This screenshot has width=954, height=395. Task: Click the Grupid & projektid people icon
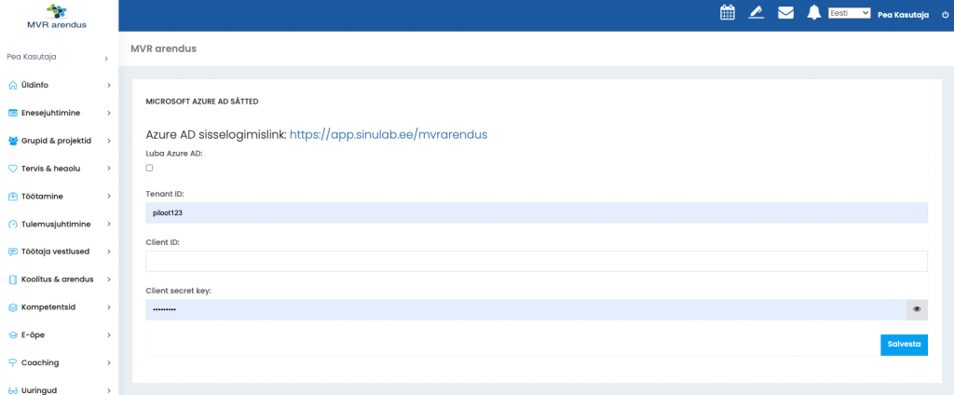click(13, 141)
